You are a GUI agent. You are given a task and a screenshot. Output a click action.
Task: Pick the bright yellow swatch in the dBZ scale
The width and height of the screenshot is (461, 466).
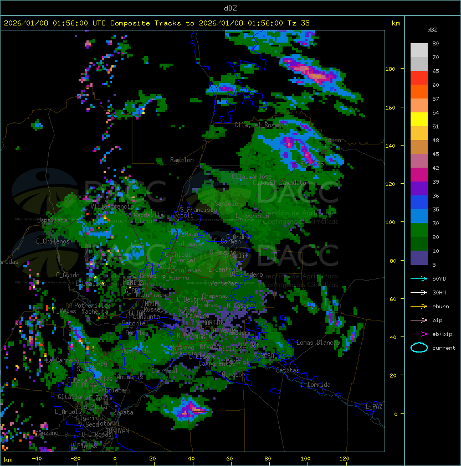[419, 120]
